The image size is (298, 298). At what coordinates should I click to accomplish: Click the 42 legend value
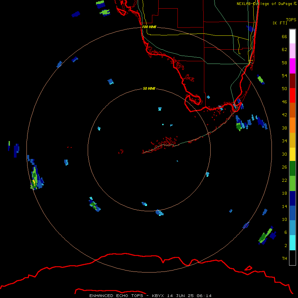tap(284, 115)
